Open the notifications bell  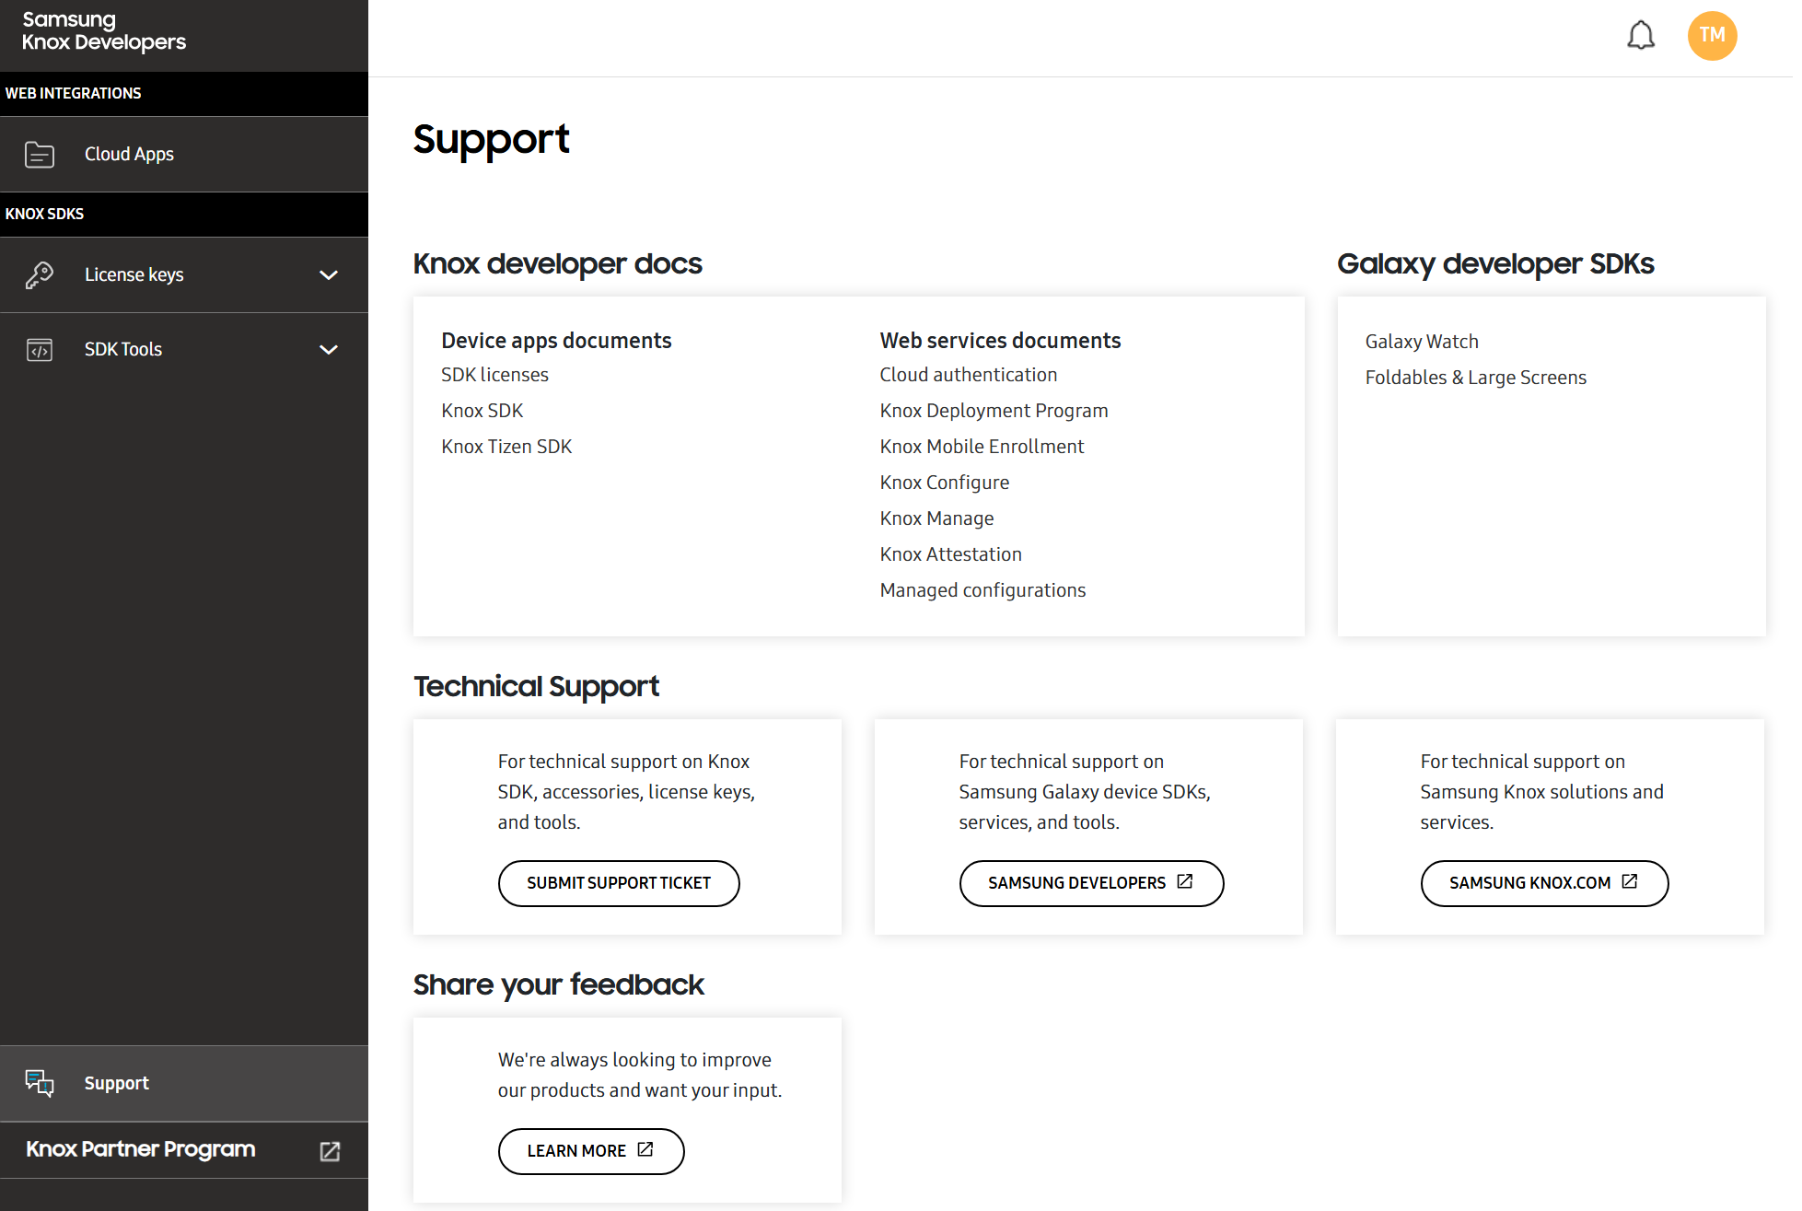click(x=1640, y=37)
